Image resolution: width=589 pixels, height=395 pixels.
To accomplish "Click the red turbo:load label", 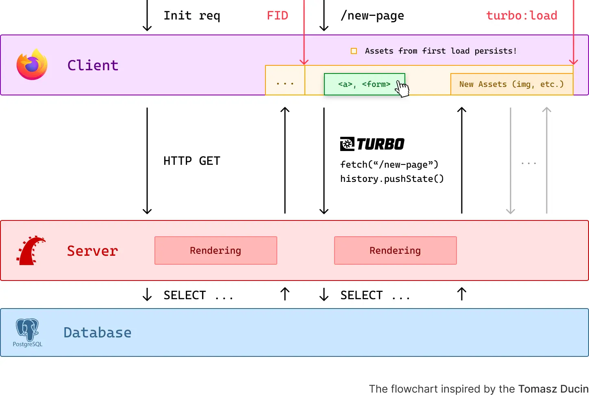I will tap(522, 15).
